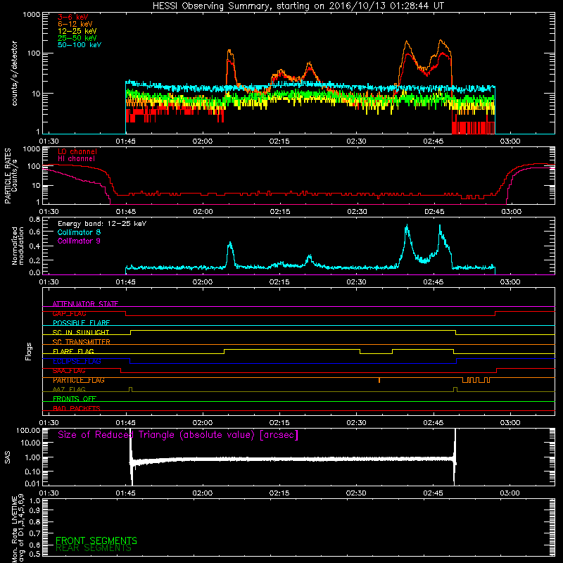Select the 6-12 keV legend label
Image resolution: width=563 pixels, height=563 pixels.
pyautogui.click(x=75, y=24)
